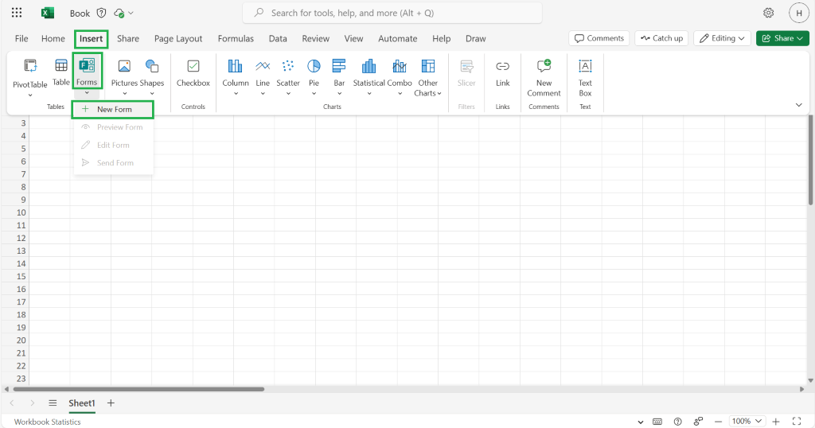Insert a Link

503,72
